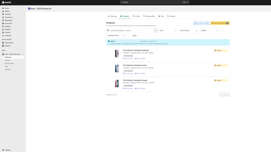Open the All types filter dropdown
Viewport: 271px width, 152px height.
(209, 30)
